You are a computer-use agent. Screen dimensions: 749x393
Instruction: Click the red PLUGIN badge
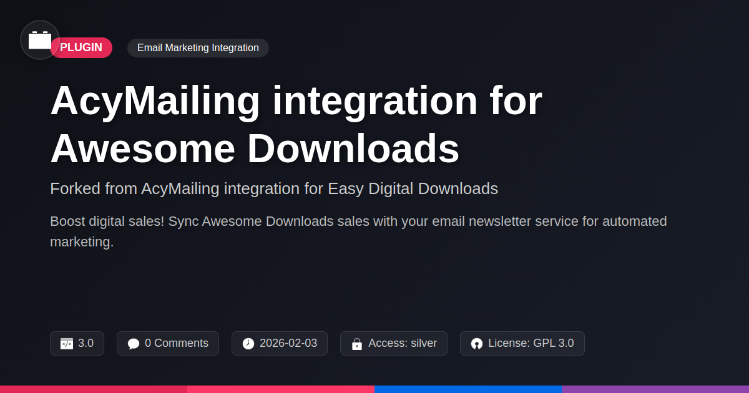click(x=81, y=48)
